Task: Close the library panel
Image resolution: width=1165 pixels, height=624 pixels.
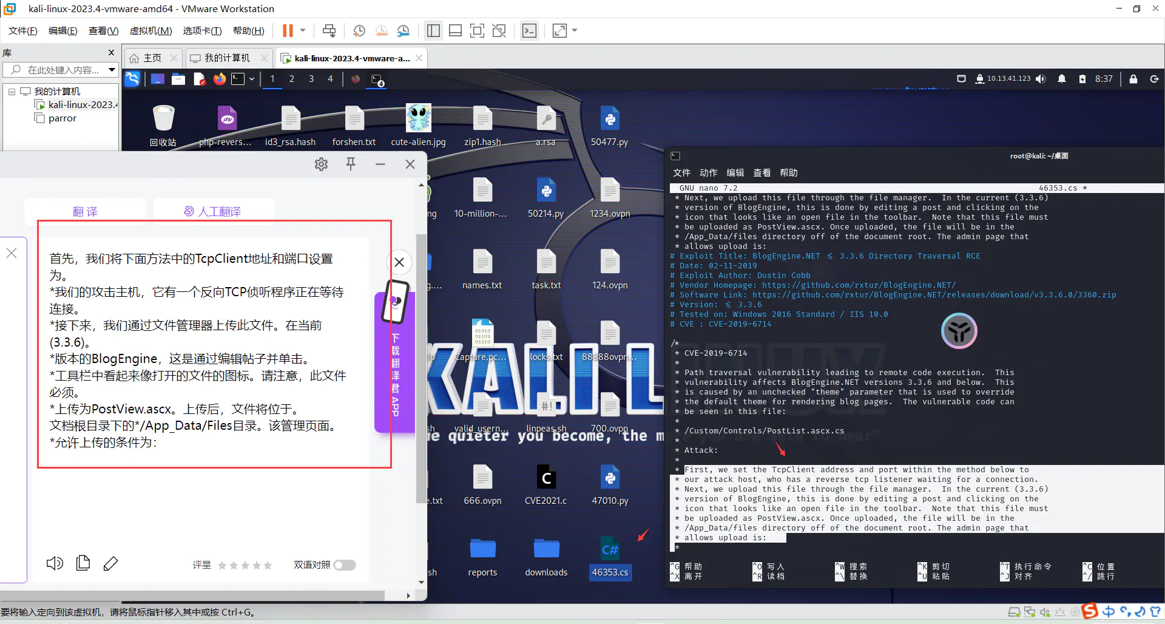Action: pos(111,53)
